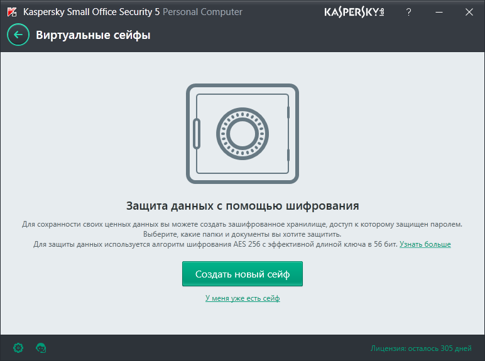Click the license "осталось 305 дней" text

[x=421, y=348]
